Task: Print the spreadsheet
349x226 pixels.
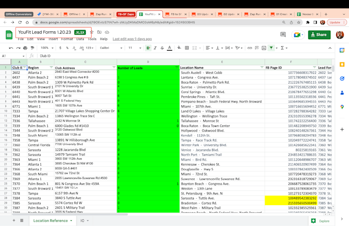Action: 26,48
